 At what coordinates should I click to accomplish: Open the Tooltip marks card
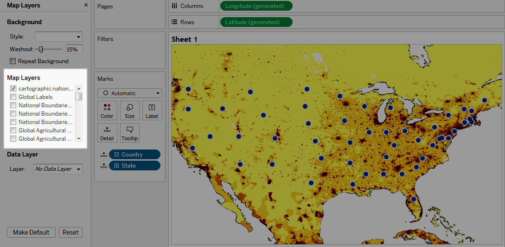click(130, 133)
